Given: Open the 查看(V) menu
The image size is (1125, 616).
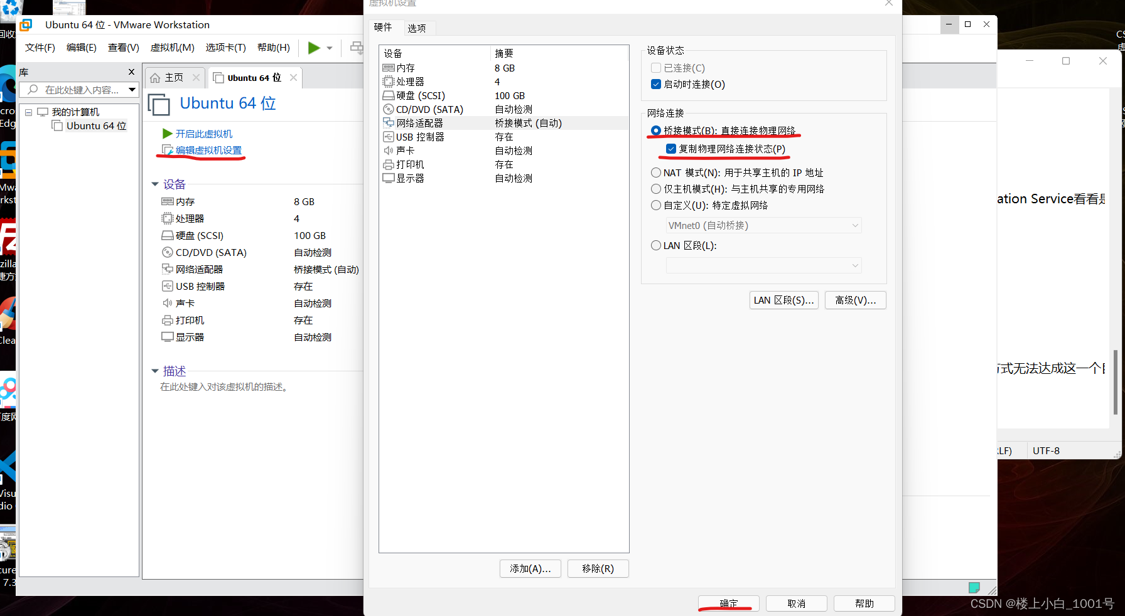Looking at the screenshot, I should tap(124, 48).
